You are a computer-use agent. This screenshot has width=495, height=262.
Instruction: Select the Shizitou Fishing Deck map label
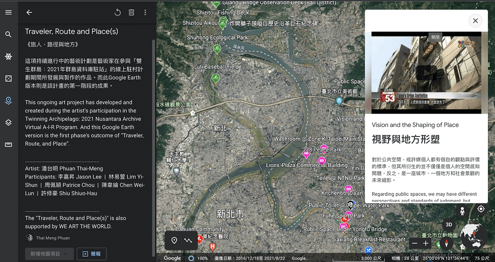point(223,13)
